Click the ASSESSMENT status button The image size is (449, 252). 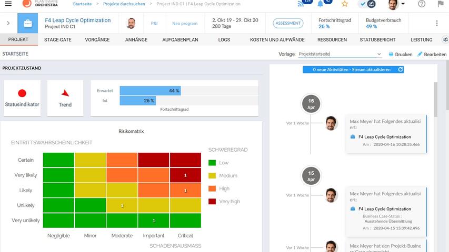pos(288,23)
